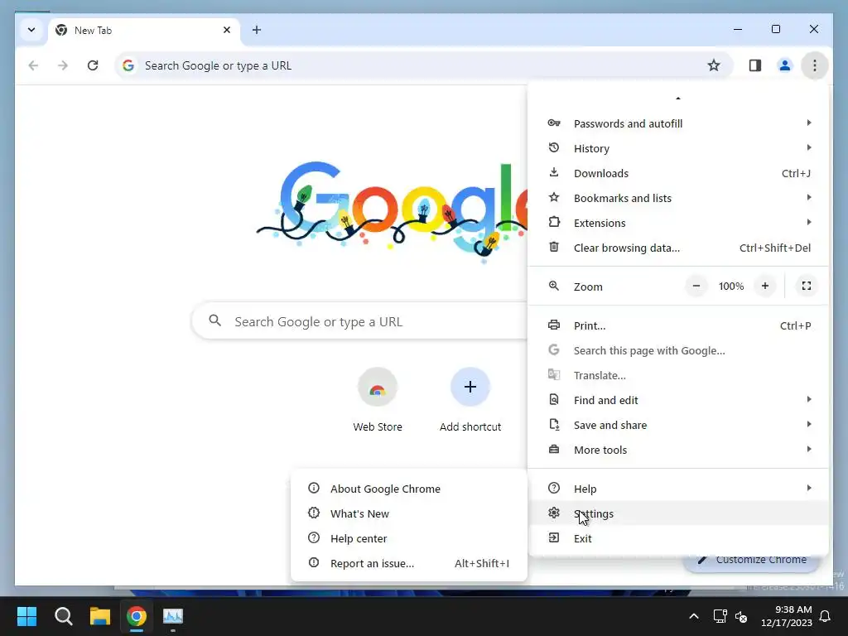Image resolution: width=848 pixels, height=636 pixels.
Task: Click the trash icon beside Clear browsing data
Action: [x=554, y=247]
